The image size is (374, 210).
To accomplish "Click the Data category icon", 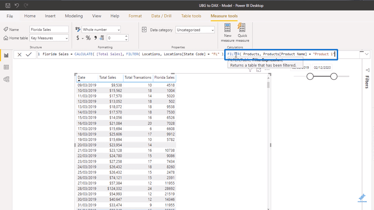I will tap(144, 30).
